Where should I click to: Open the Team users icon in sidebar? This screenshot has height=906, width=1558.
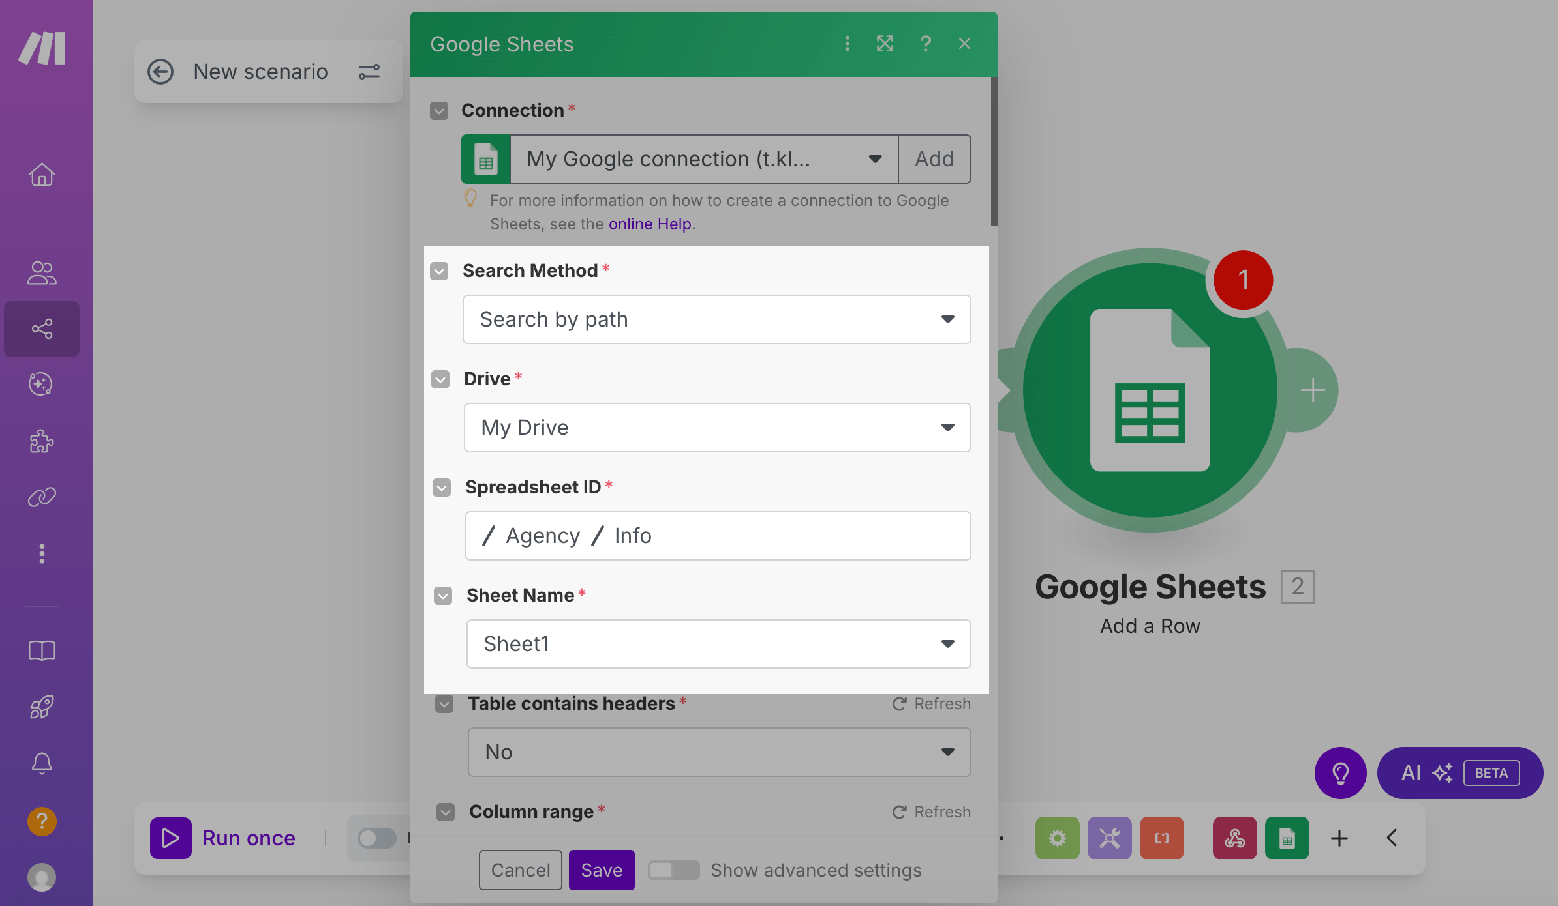pyautogui.click(x=42, y=273)
